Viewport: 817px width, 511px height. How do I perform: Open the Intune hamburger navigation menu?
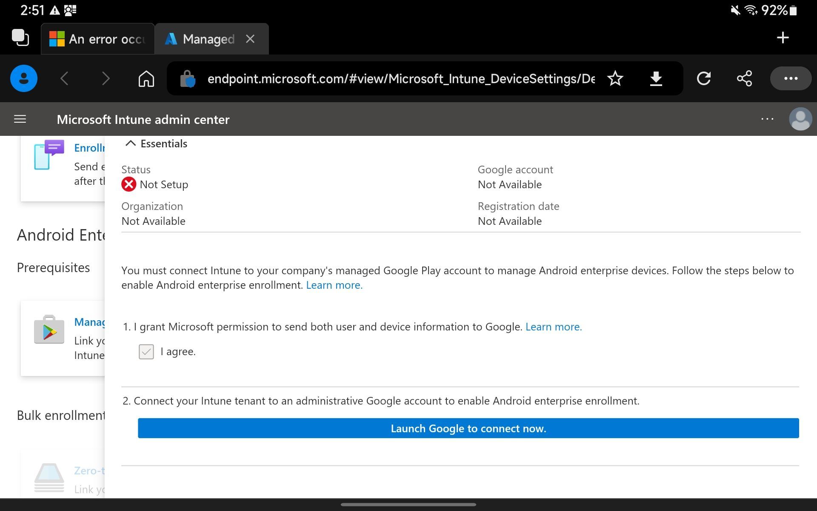pos(20,119)
